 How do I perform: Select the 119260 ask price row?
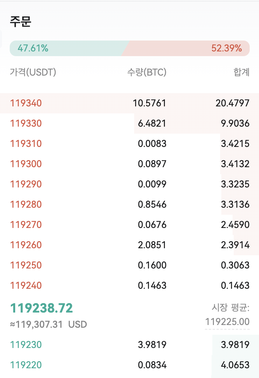point(129,245)
